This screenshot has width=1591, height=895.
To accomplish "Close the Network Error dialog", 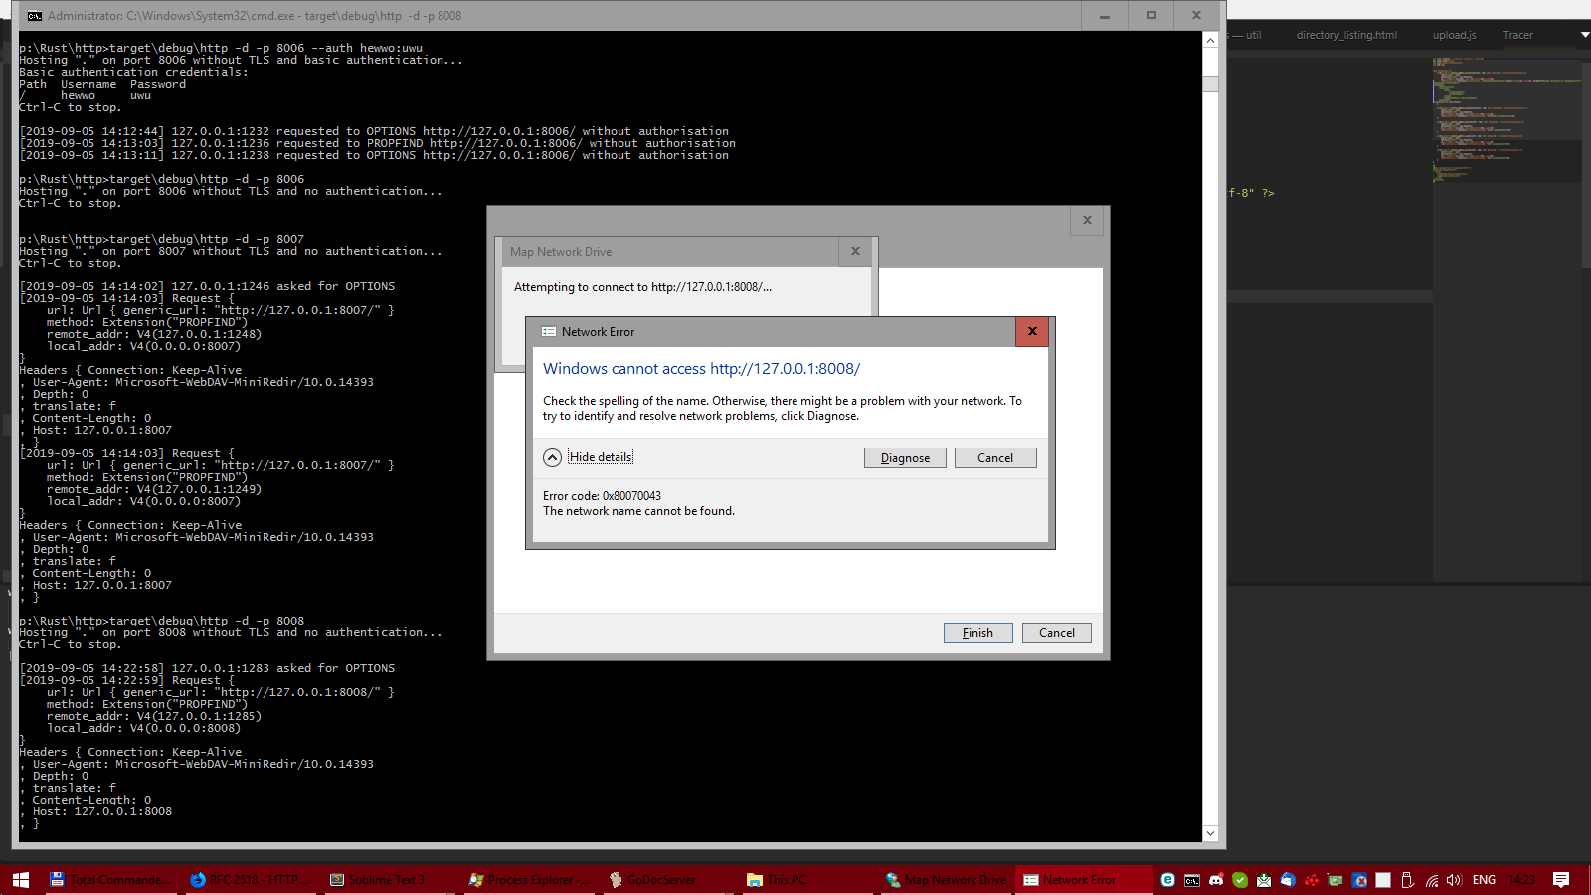I will pyautogui.click(x=1032, y=332).
